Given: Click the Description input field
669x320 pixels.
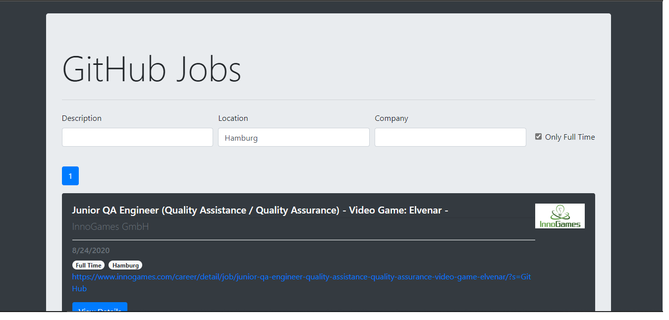Looking at the screenshot, I should point(137,137).
